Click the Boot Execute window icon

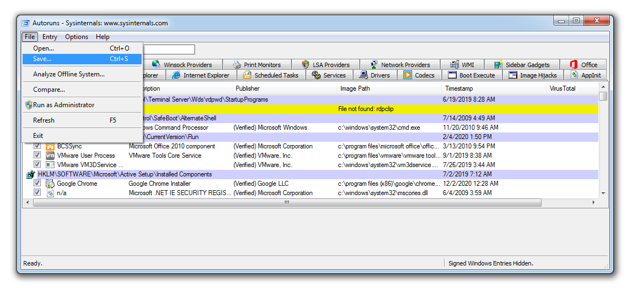coord(452,75)
